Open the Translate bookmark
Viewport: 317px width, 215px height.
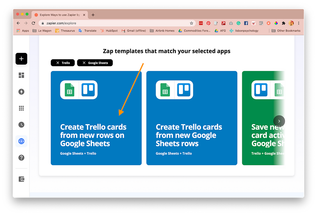(x=87, y=31)
